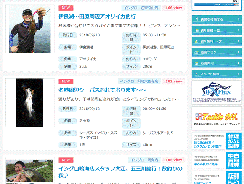Image resolution: width=244 pixels, height=184 pixels.
Task: Click the description starting お客様と合わせて３０パイ
Action: click(119, 25)
